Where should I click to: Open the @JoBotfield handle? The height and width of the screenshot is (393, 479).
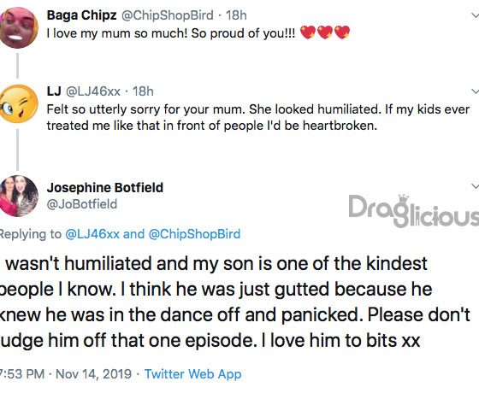coord(82,204)
